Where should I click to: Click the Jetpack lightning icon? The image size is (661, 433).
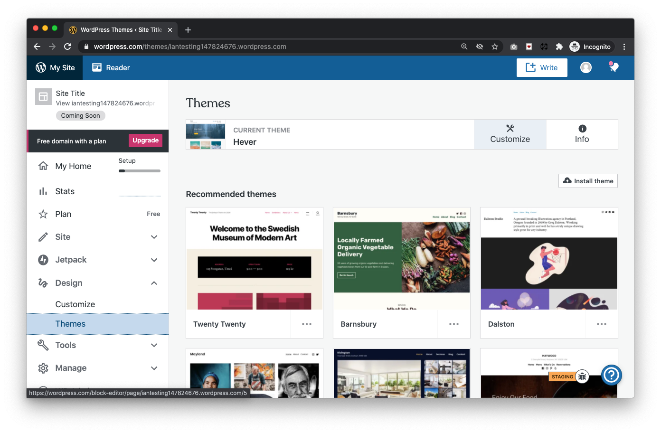[43, 260]
